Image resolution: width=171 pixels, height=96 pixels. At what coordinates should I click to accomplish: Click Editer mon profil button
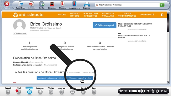105,25
